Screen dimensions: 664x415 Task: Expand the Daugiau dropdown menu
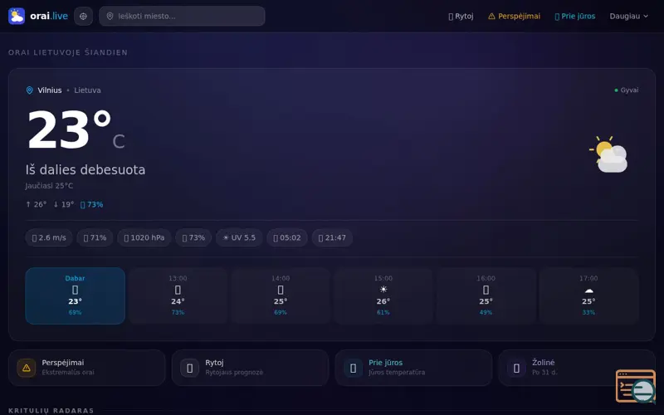point(629,16)
